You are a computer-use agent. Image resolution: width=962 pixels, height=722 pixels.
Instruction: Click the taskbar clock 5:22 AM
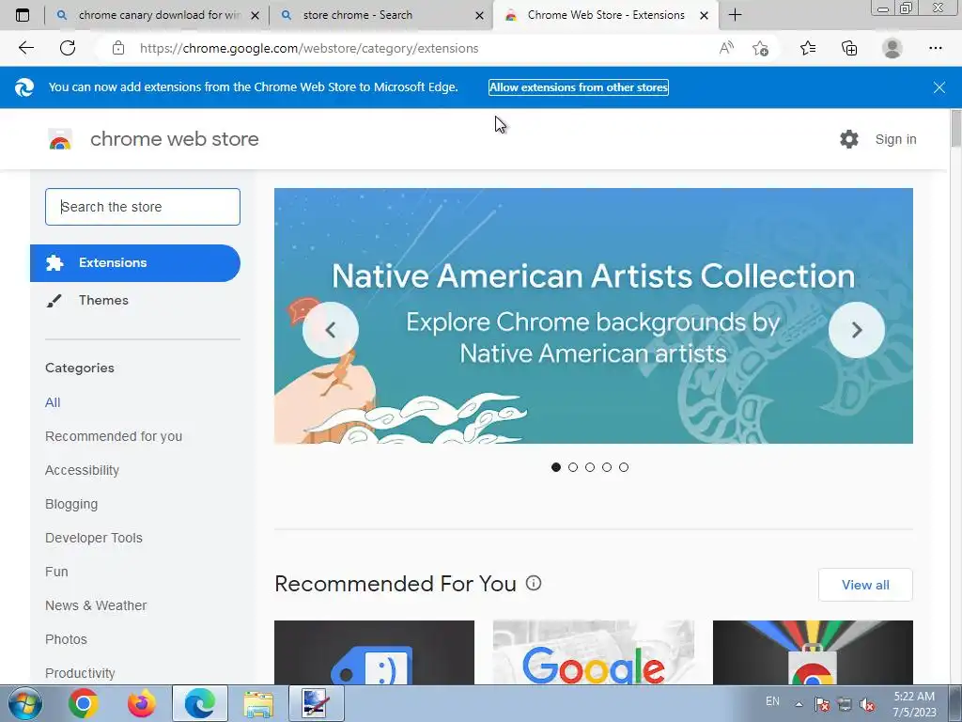point(914,704)
